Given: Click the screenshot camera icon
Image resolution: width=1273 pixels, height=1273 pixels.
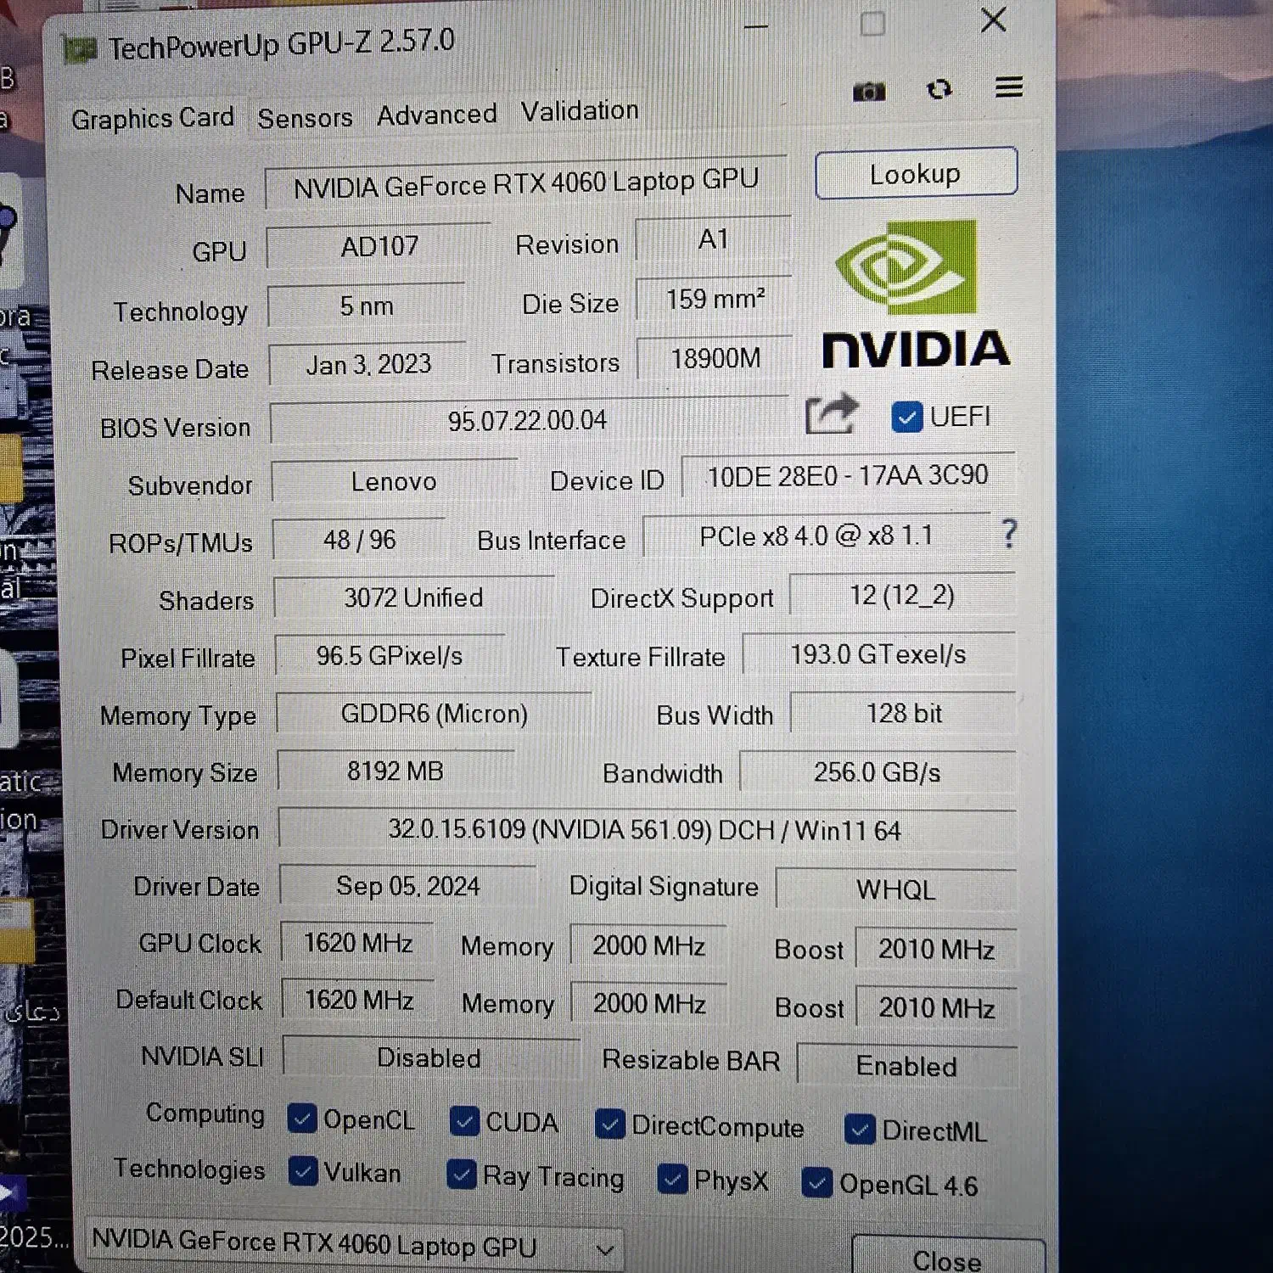Looking at the screenshot, I should coord(868,91).
